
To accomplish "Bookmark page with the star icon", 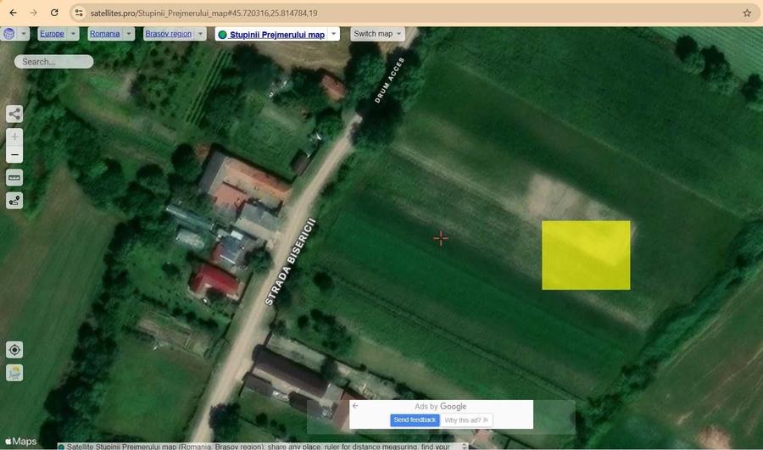I will click(x=747, y=13).
